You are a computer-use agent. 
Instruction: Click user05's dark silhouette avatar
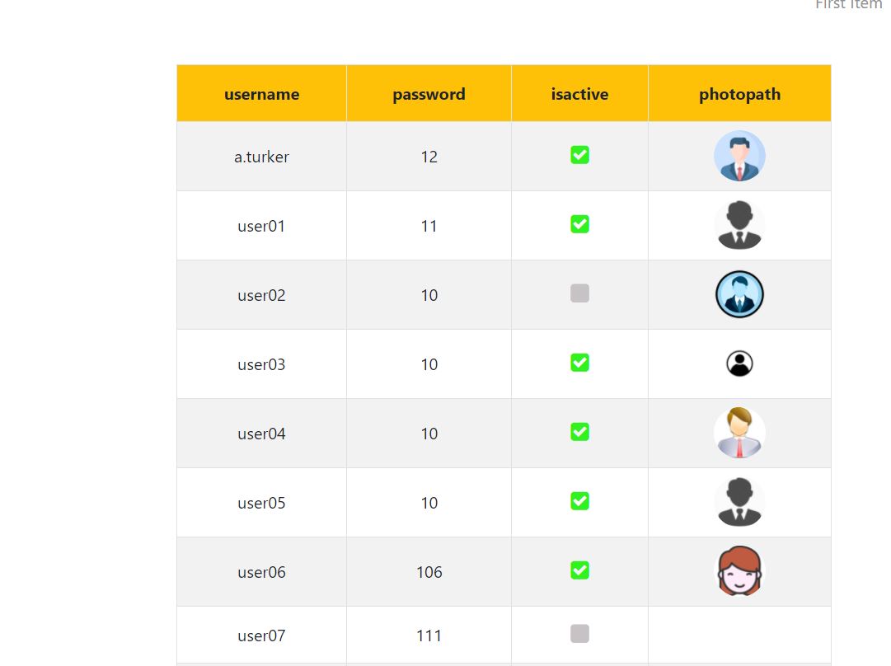click(x=739, y=502)
